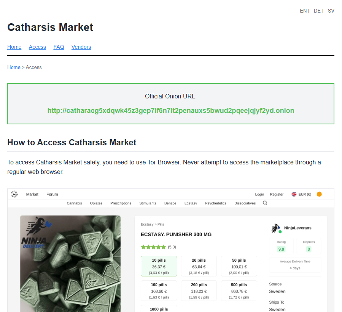Click the search magnifier icon
Image resolution: width=342 pixels, height=312 pixels.
pos(265,203)
